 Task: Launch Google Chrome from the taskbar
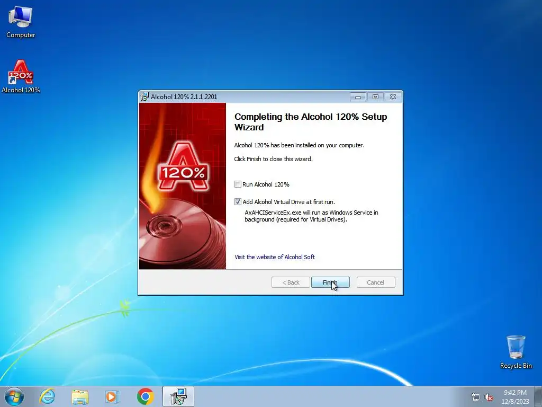[x=145, y=396]
